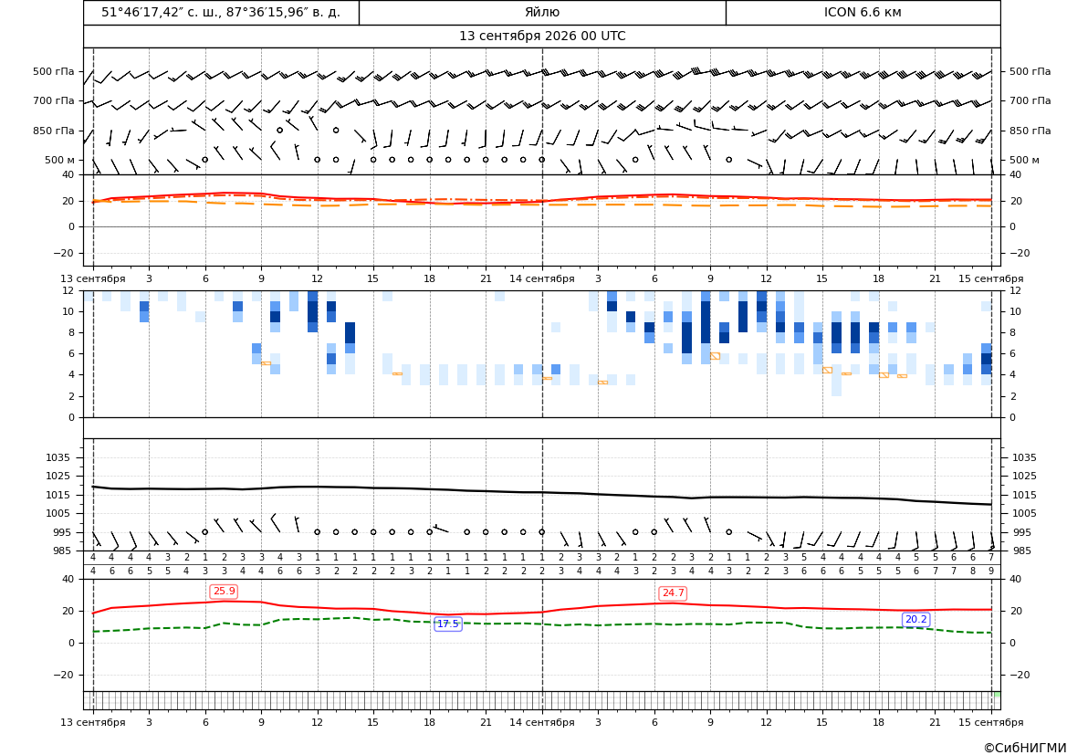Click the 14 сентября marker on bottom axis
This screenshot has width=1067, height=755.
click(x=541, y=722)
